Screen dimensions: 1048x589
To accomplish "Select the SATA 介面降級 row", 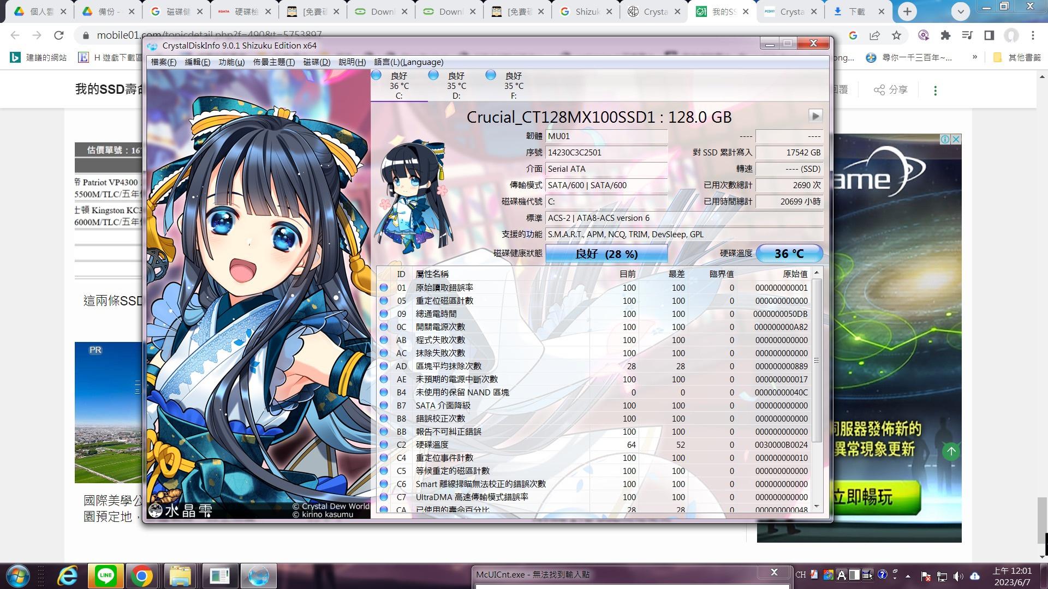I will [594, 405].
